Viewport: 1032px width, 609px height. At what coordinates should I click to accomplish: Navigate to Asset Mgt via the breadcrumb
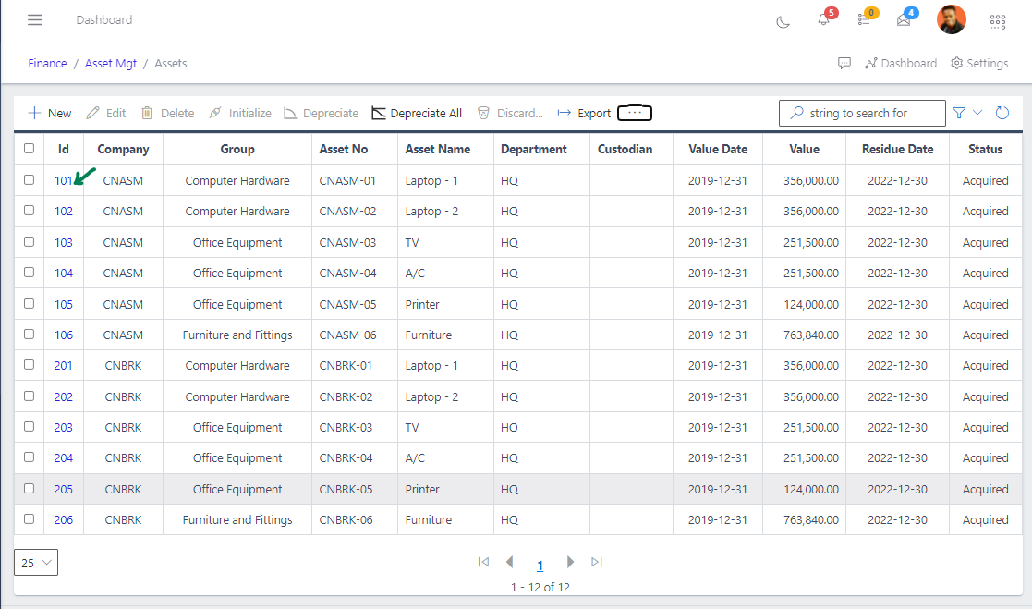click(111, 63)
